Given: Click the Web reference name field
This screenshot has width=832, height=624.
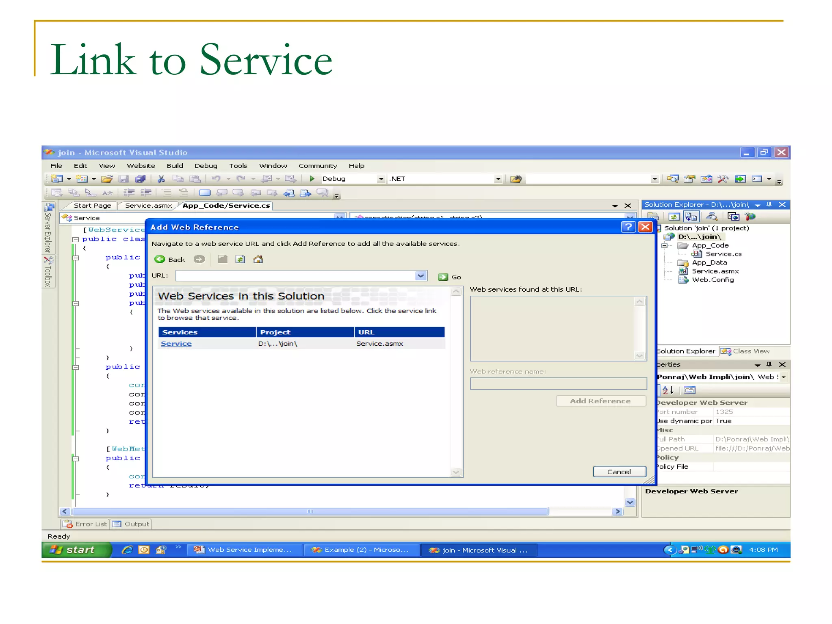Looking at the screenshot, I should click(x=559, y=383).
